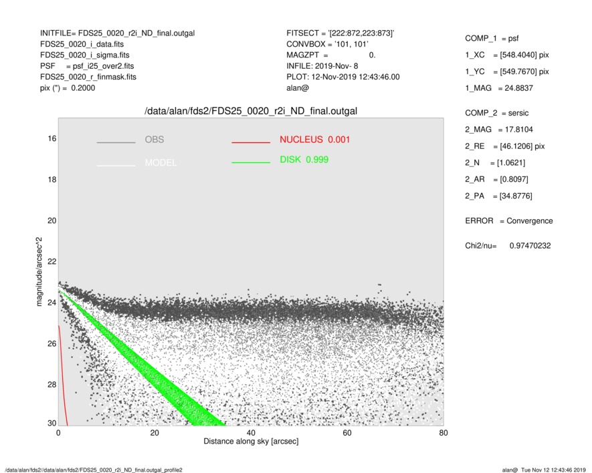Click the FITSECT value text

(x=340, y=33)
